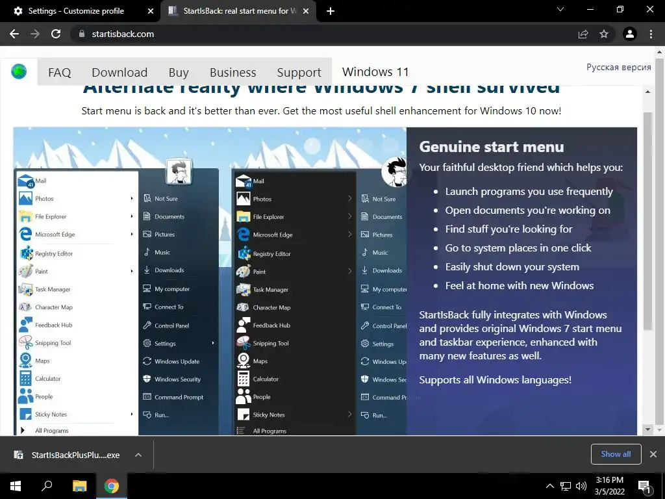Click 'Feel at home with new Windows' bullet
Screen dimensions: 665x499
[519, 286]
